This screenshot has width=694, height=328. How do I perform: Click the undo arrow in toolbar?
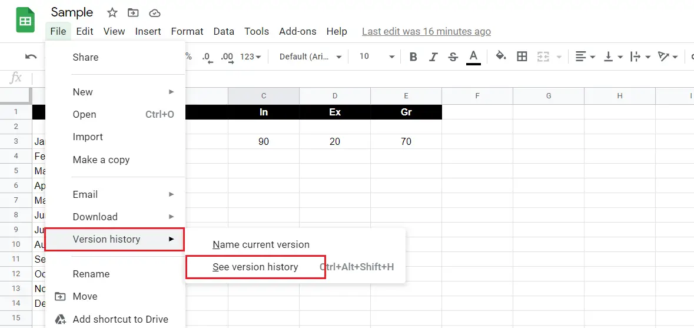(31, 57)
